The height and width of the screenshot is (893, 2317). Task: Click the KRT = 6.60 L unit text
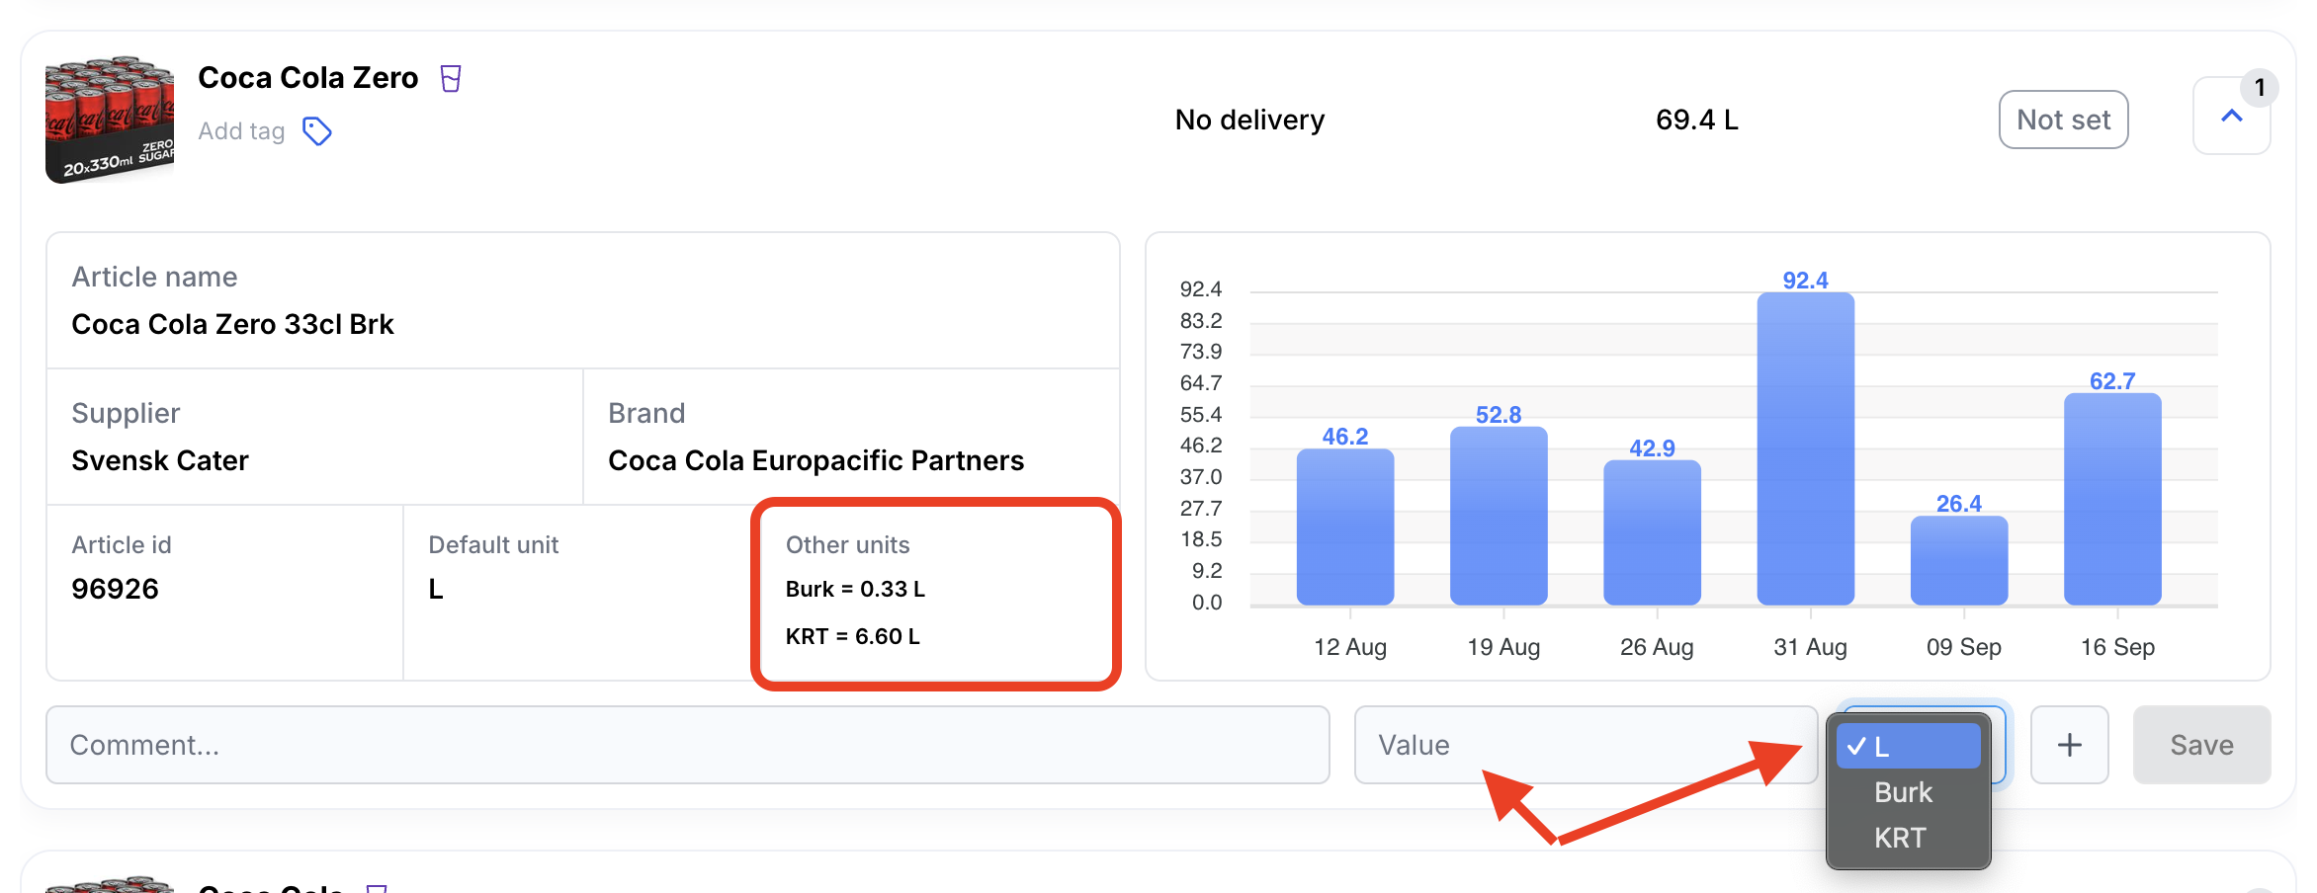[852, 636]
